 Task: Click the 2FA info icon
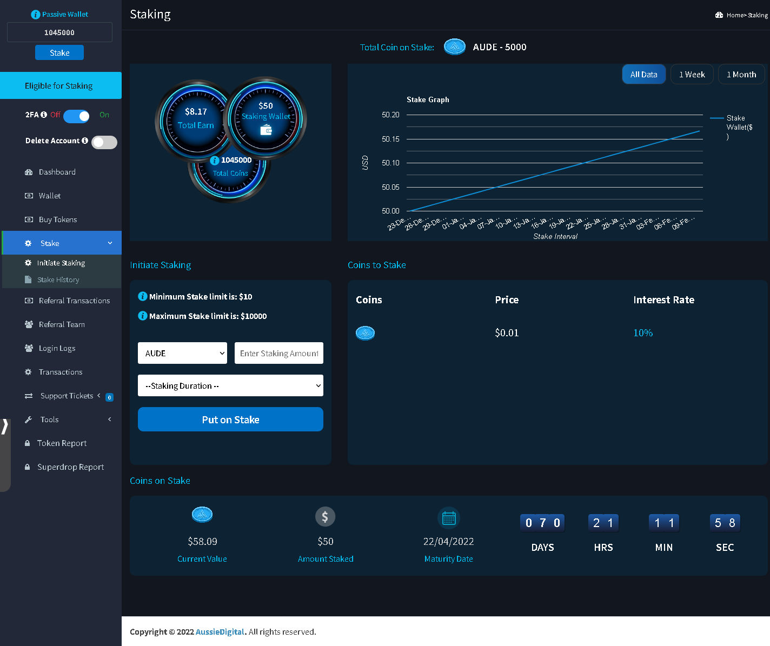(x=44, y=115)
